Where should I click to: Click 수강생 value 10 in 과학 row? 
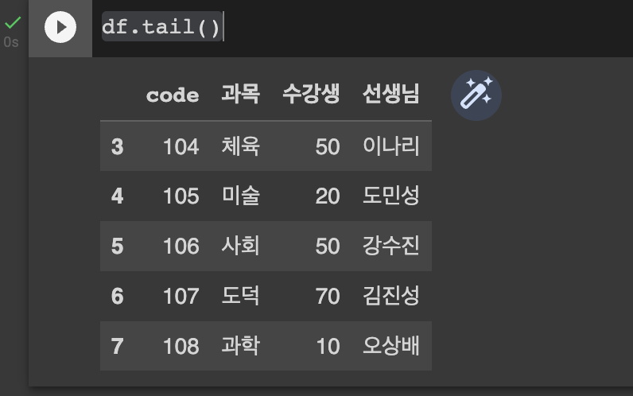(328, 347)
